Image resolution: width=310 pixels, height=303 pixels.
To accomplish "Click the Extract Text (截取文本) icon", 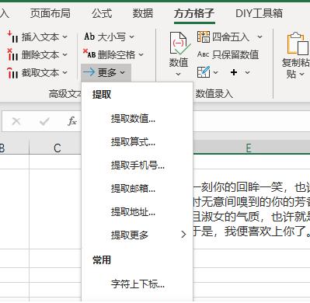I will pos(12,72).
